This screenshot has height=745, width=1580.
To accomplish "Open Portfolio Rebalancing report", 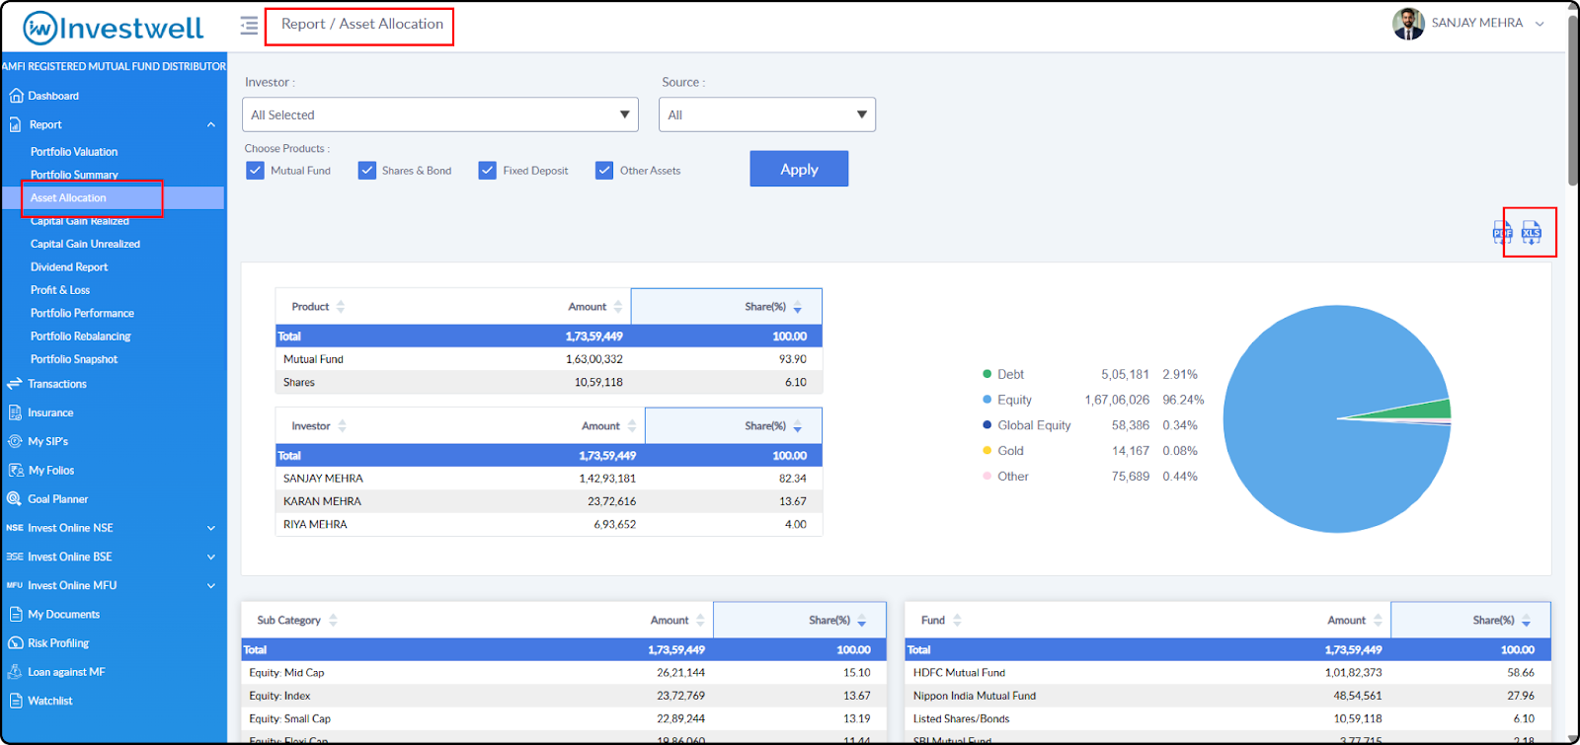I will tap(80, 336).
